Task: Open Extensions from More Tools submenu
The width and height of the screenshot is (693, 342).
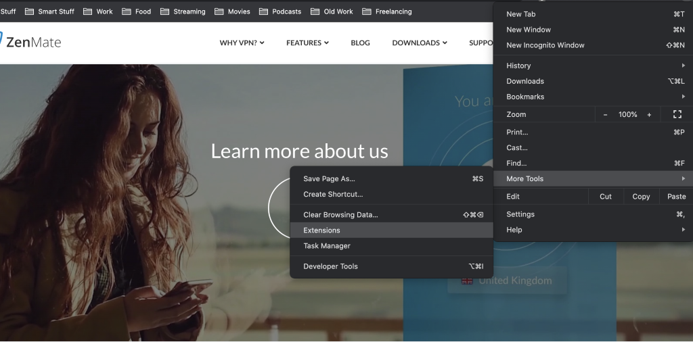Action: point(391,230)
